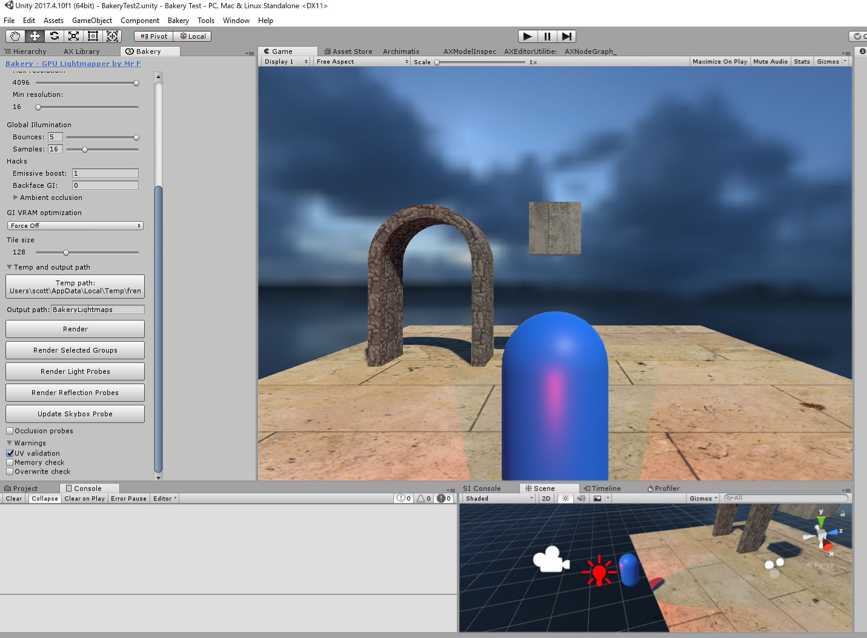
Task: Select the Move tool
Action: 34,36
